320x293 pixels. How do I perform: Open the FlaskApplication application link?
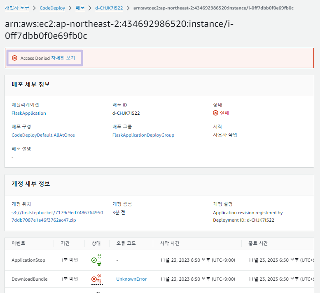coord(29,113)
